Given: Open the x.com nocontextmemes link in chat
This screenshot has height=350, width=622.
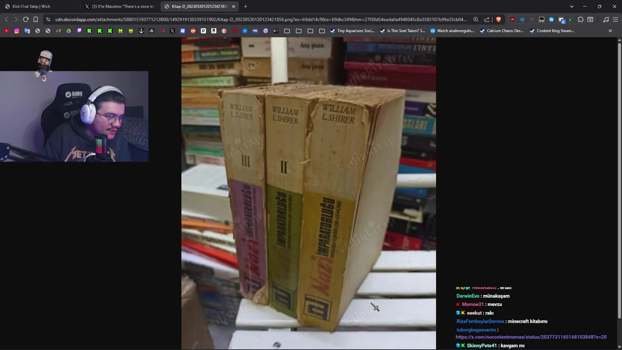Looking at the screenshot, I should pyautogui.click(x=531, y=337).
